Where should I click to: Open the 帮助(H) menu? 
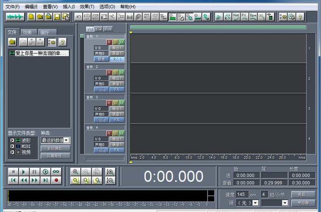click(x=128, y=7)
